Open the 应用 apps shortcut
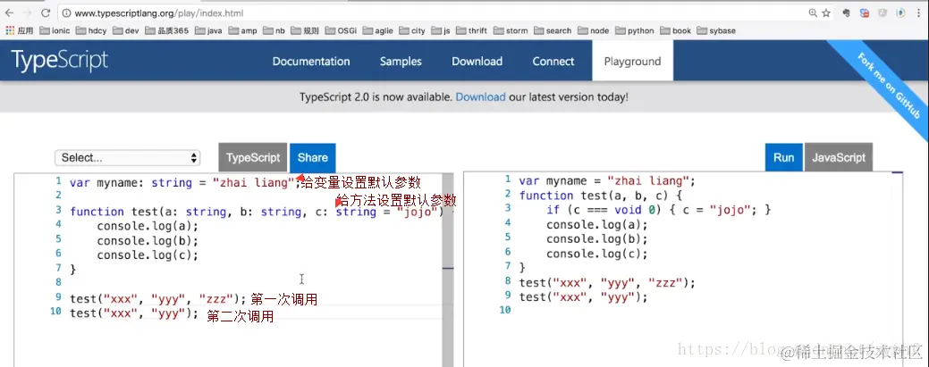Screen dimensions: 929x367 19,30
